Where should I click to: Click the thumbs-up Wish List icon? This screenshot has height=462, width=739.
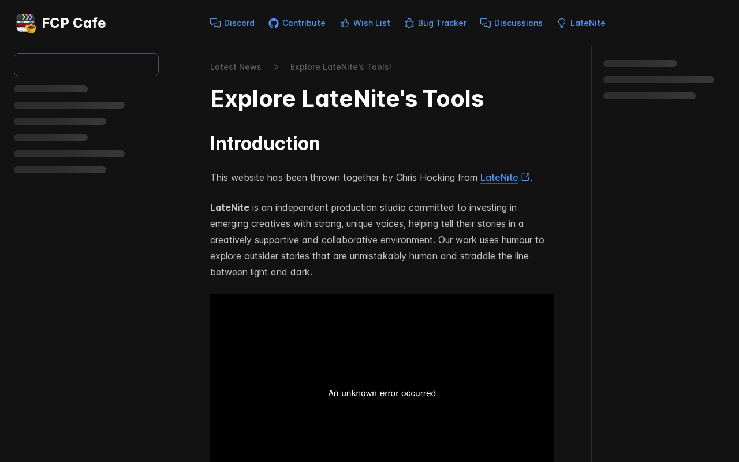[x=345, y=23]
